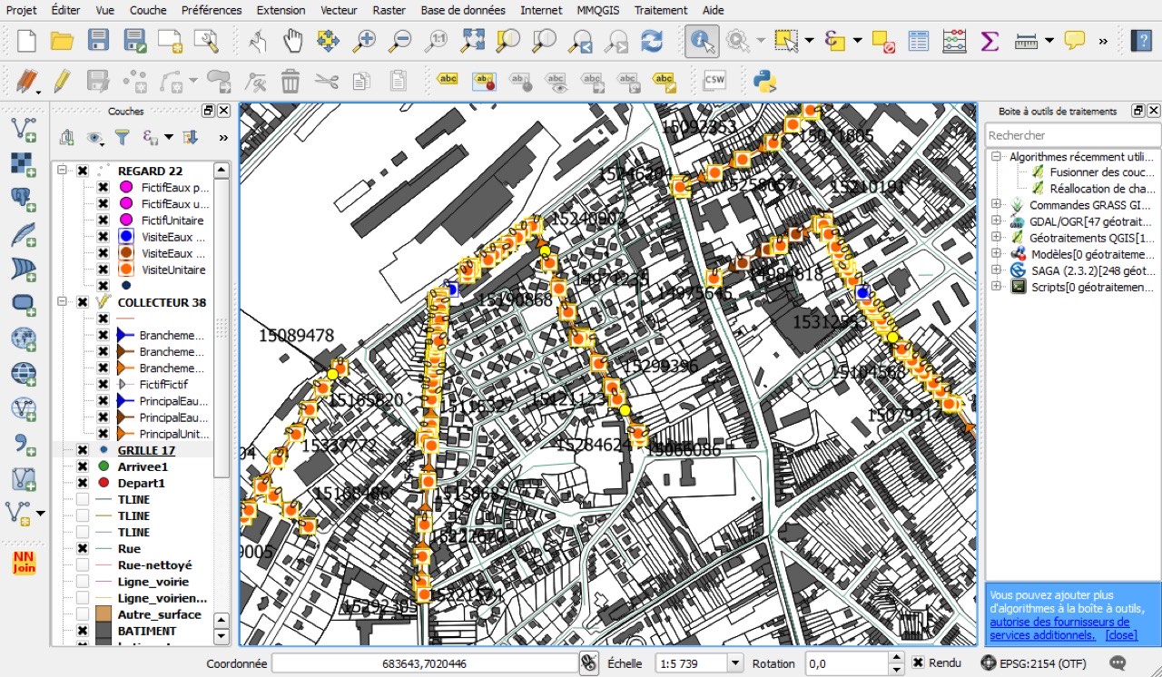1162x677 pixels.
Task: Click the Autre_surface layer color swatch
Action: point(103,614)
